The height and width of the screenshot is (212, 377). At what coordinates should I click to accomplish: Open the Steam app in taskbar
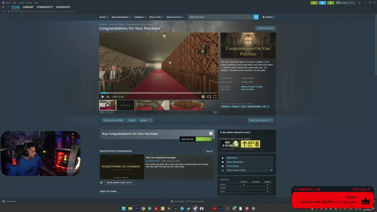click(x=188, y=209)
